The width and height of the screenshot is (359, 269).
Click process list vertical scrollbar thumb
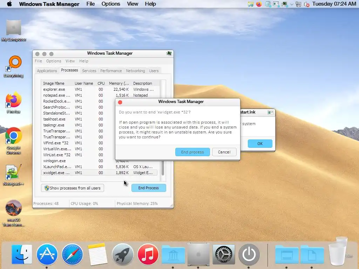tap(163, 168)
